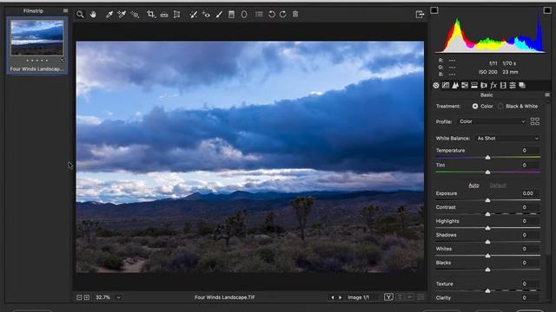Switch to the Snapshots tab

coord(522,85)
